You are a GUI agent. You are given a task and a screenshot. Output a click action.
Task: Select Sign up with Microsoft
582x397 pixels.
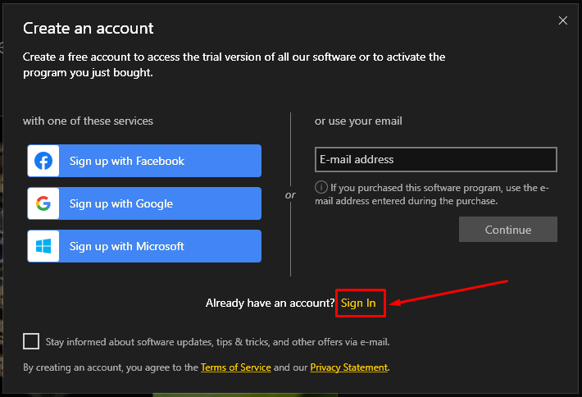point(144,246)
